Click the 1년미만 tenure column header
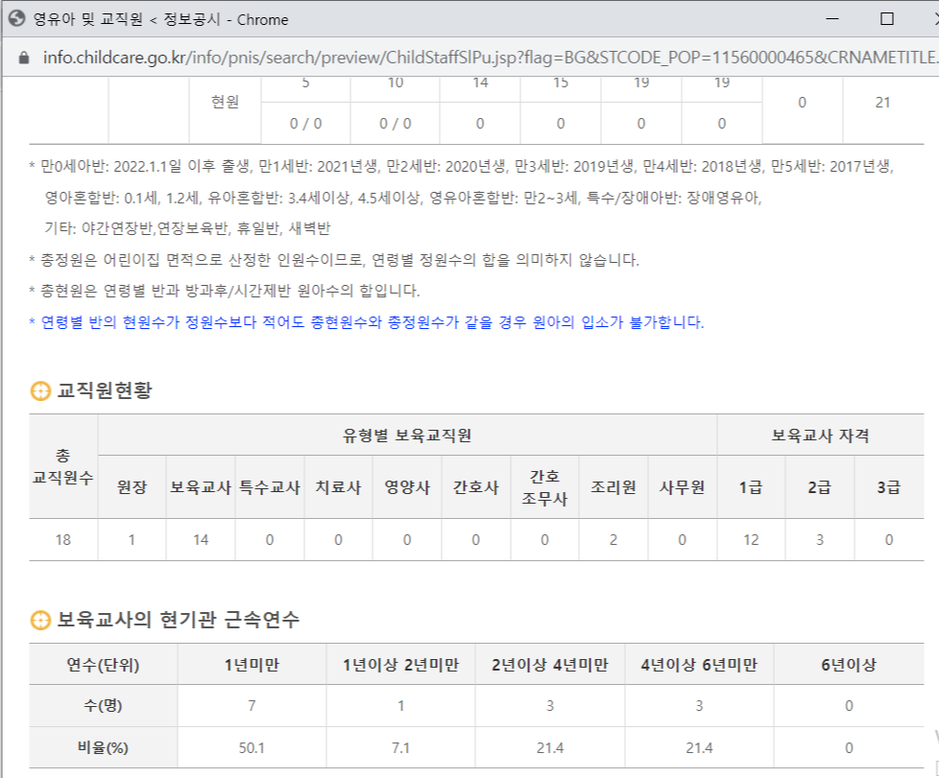Viewport: 939px width, 778px height. 253,662
